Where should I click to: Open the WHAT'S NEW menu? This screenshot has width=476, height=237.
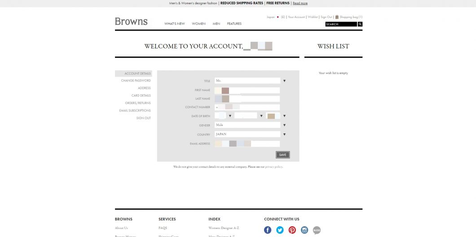tap(175, 24)
